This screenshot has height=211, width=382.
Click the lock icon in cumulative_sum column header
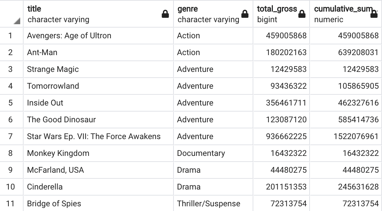pyautogui.click(x=374, y=14)
